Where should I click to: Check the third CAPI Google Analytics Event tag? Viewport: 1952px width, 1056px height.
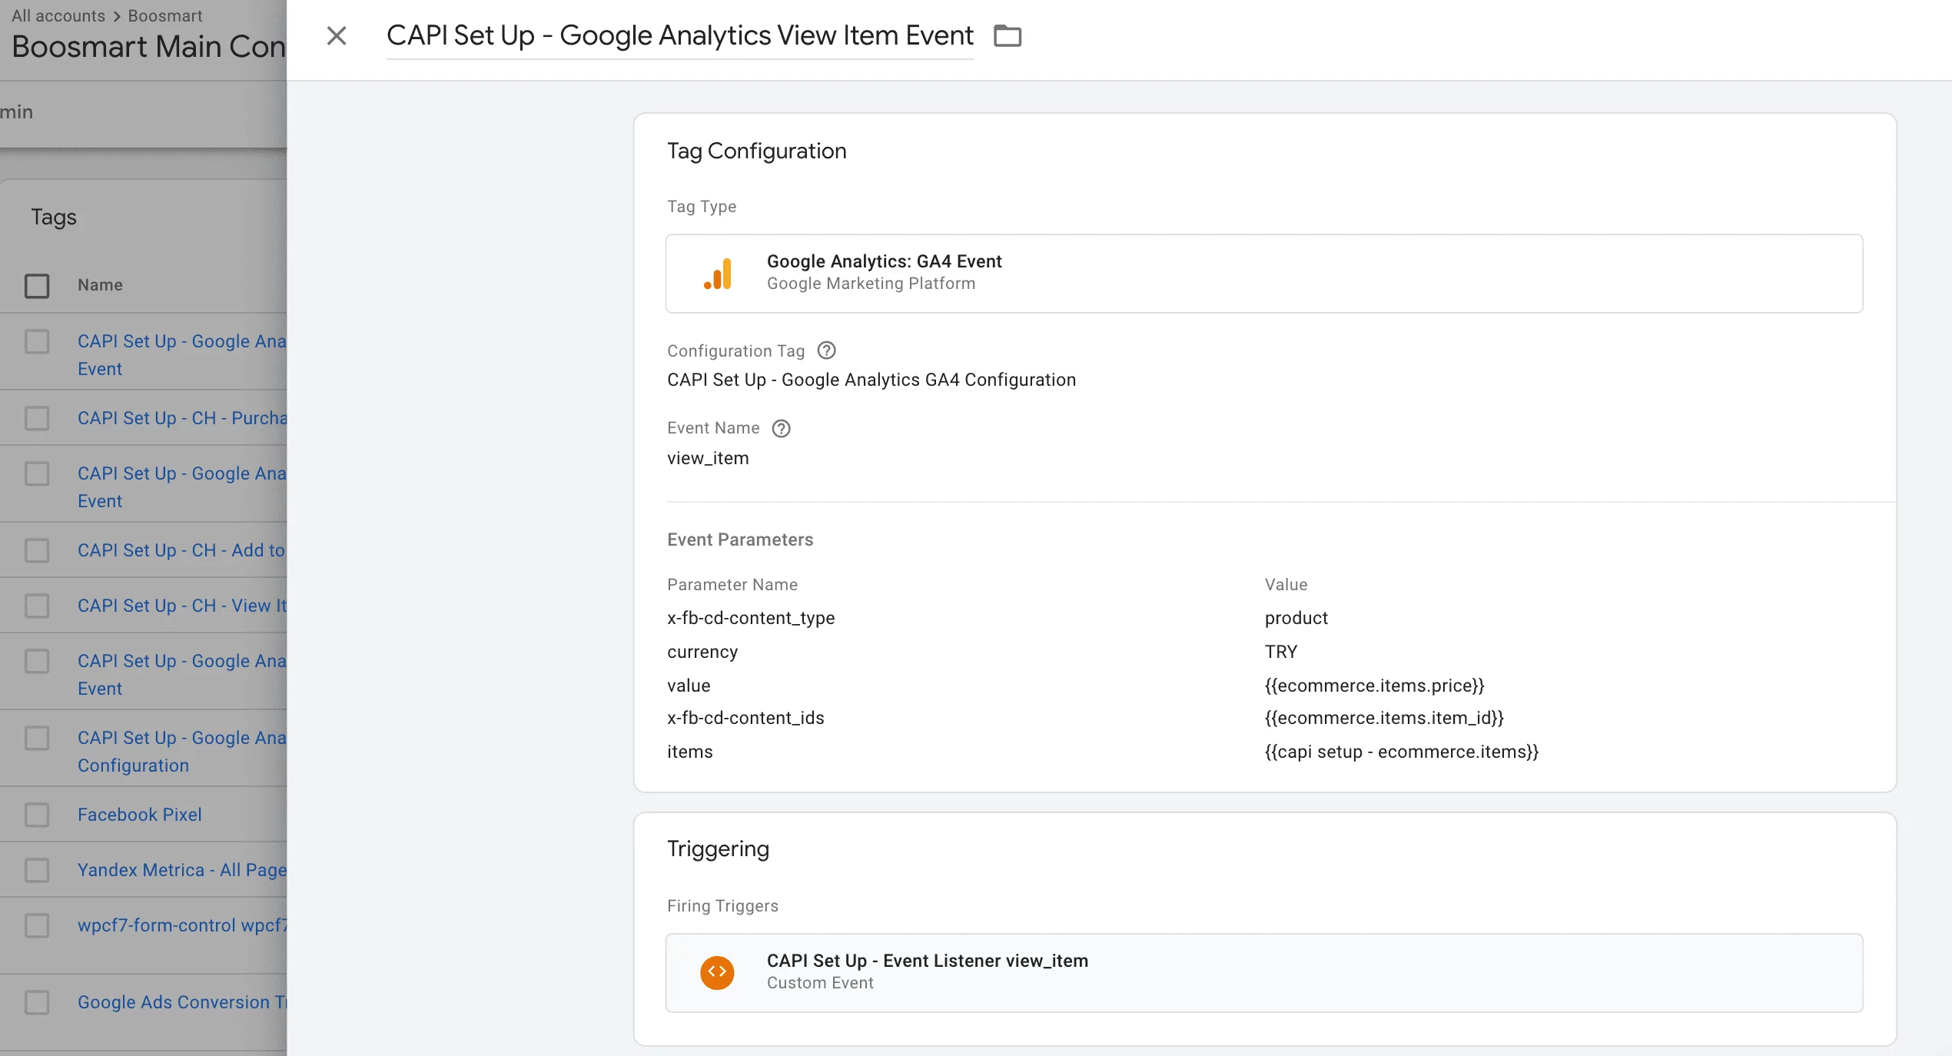[x=37, y=661]
